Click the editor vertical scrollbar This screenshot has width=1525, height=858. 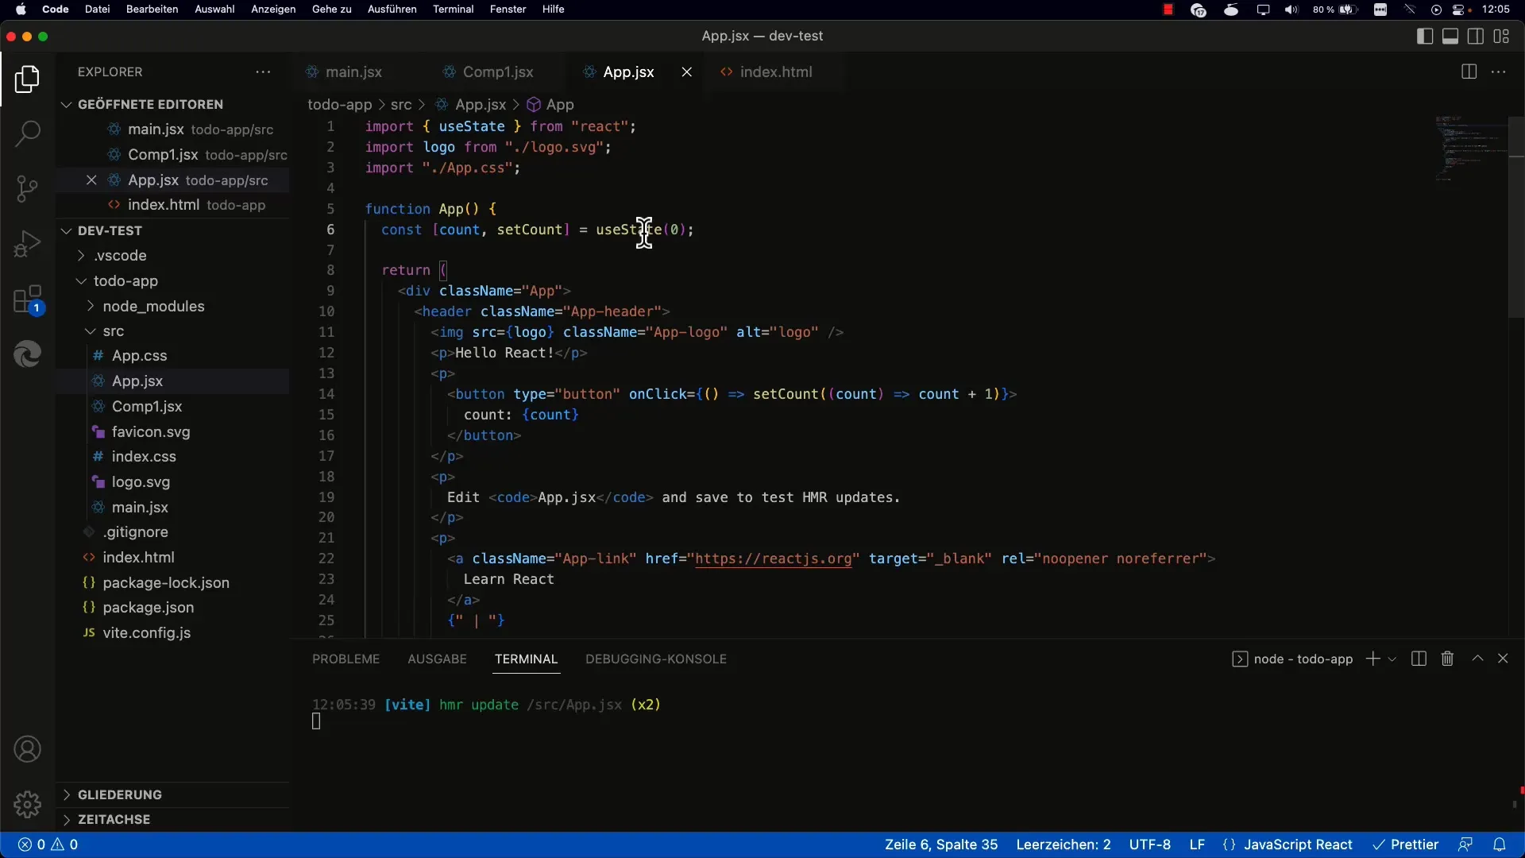point(1516,218)
